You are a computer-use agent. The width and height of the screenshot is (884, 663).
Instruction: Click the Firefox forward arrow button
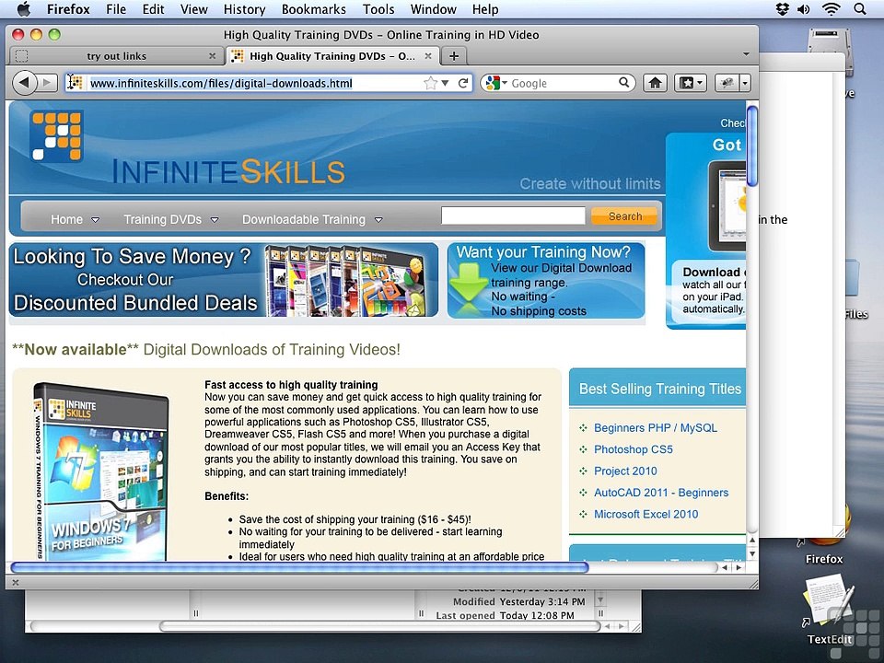coord(47,83)
